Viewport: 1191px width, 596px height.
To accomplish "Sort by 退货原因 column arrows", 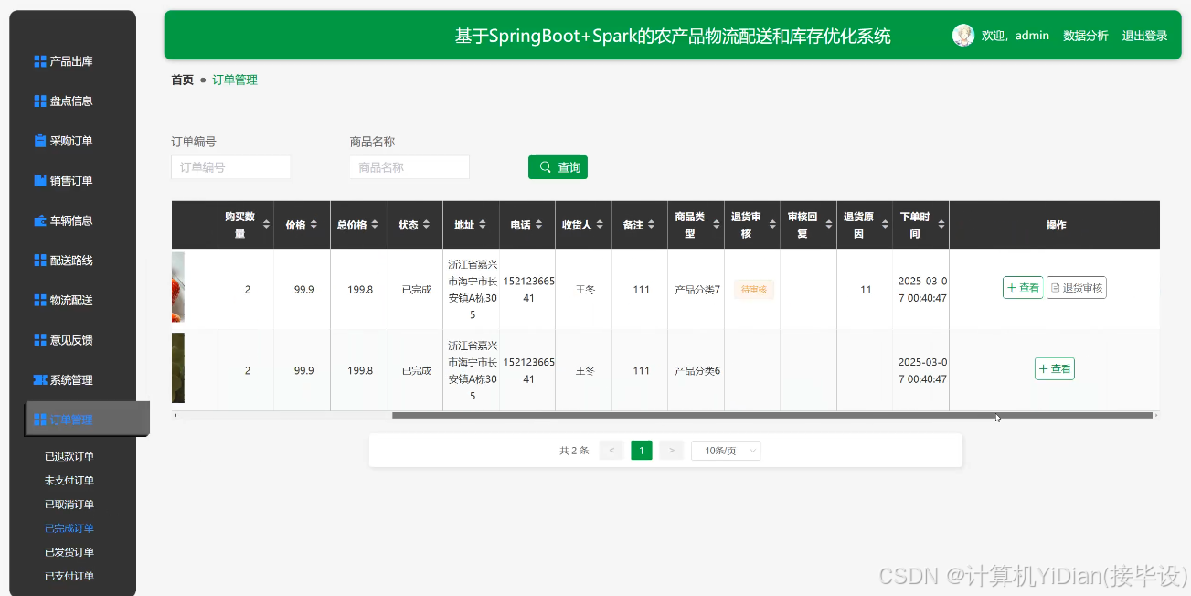I will coord(884,225).
